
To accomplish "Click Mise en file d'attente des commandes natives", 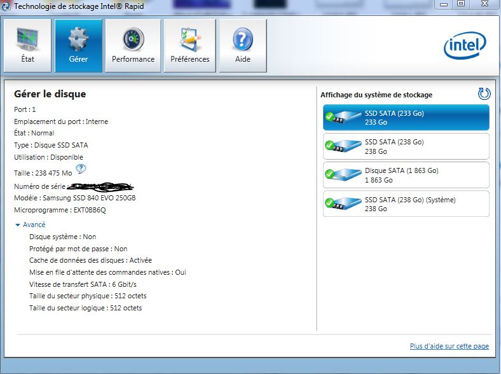I will click(x=107, y=272).
